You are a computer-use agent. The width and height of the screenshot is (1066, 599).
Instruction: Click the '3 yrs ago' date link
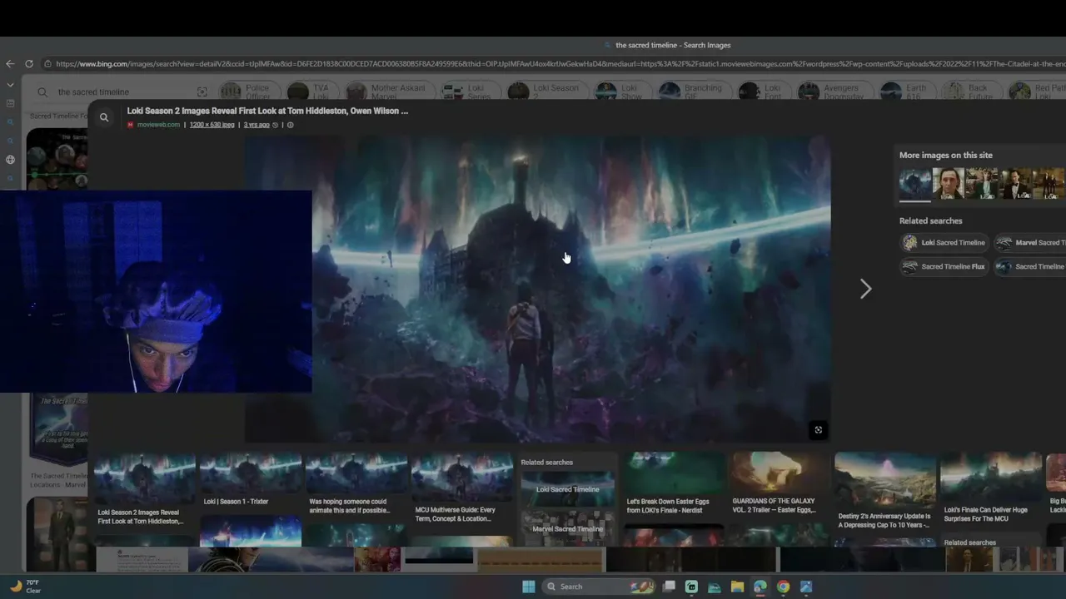(x=257, y=125)
